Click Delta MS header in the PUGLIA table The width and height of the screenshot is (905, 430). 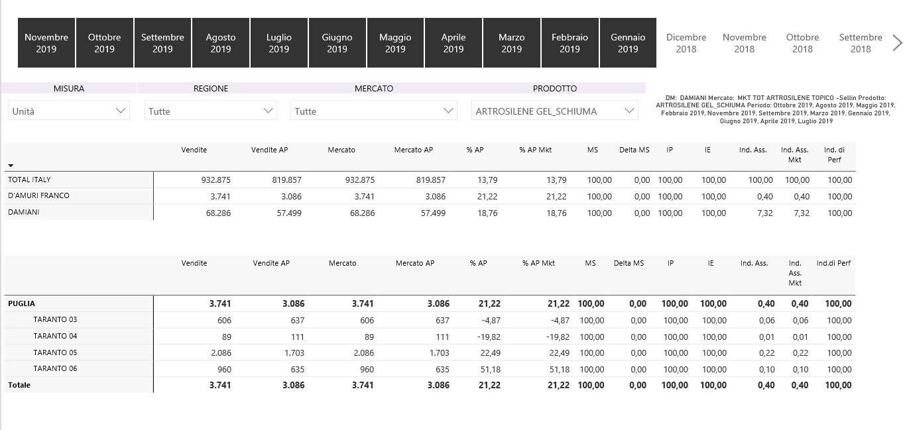(628, 264)
